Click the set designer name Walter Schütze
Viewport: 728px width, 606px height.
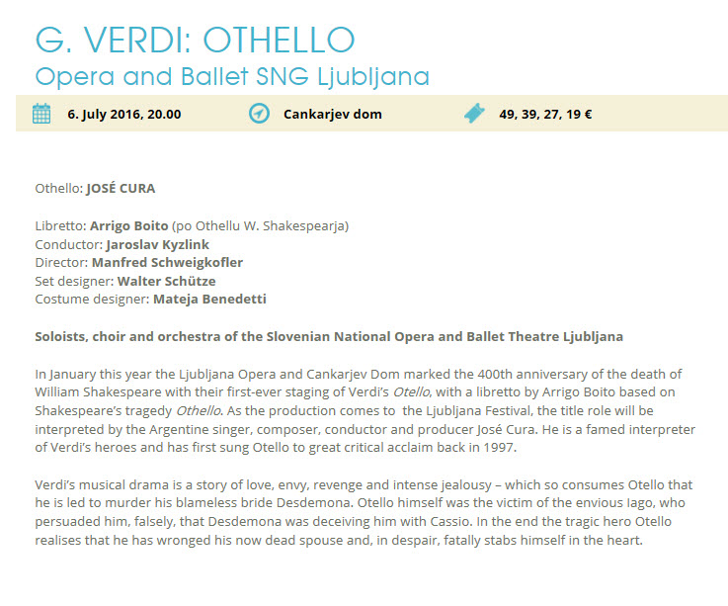[166, 281]
